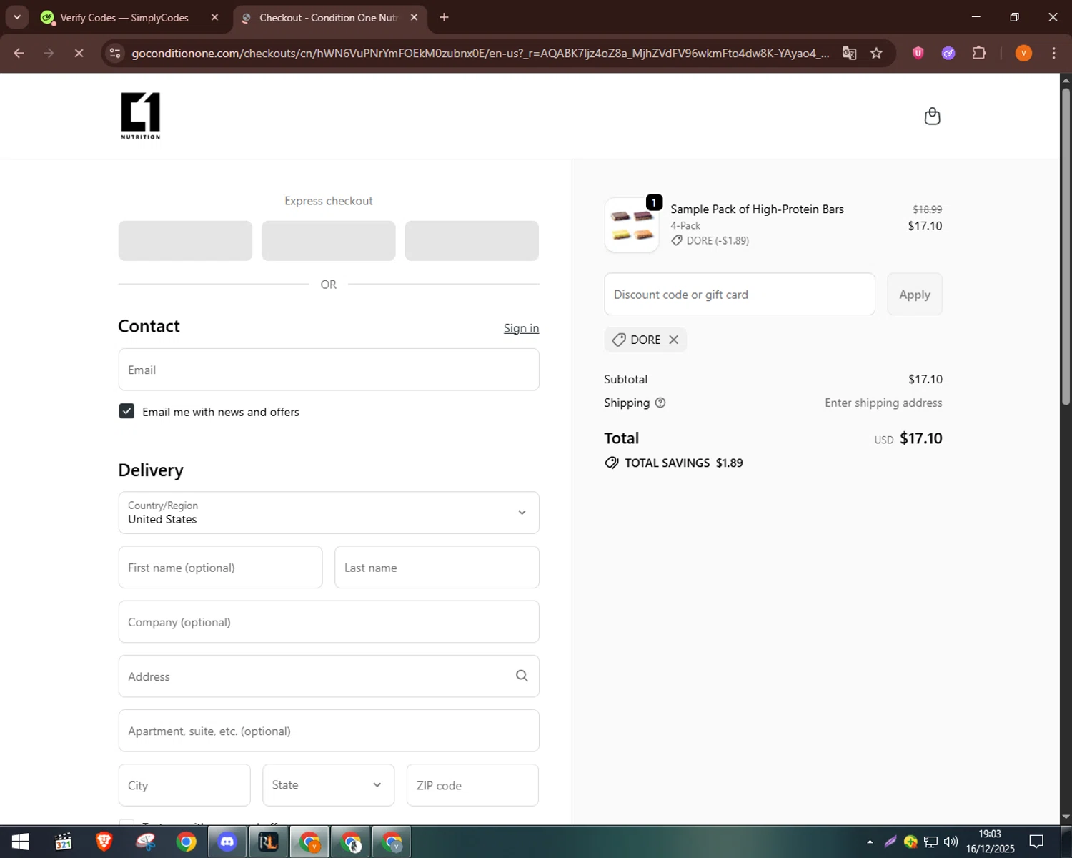Screen dimensions: 1072x858
Task: Select the Checkout Condition One Nutrition tab
Action: click(x=329, y=17)
